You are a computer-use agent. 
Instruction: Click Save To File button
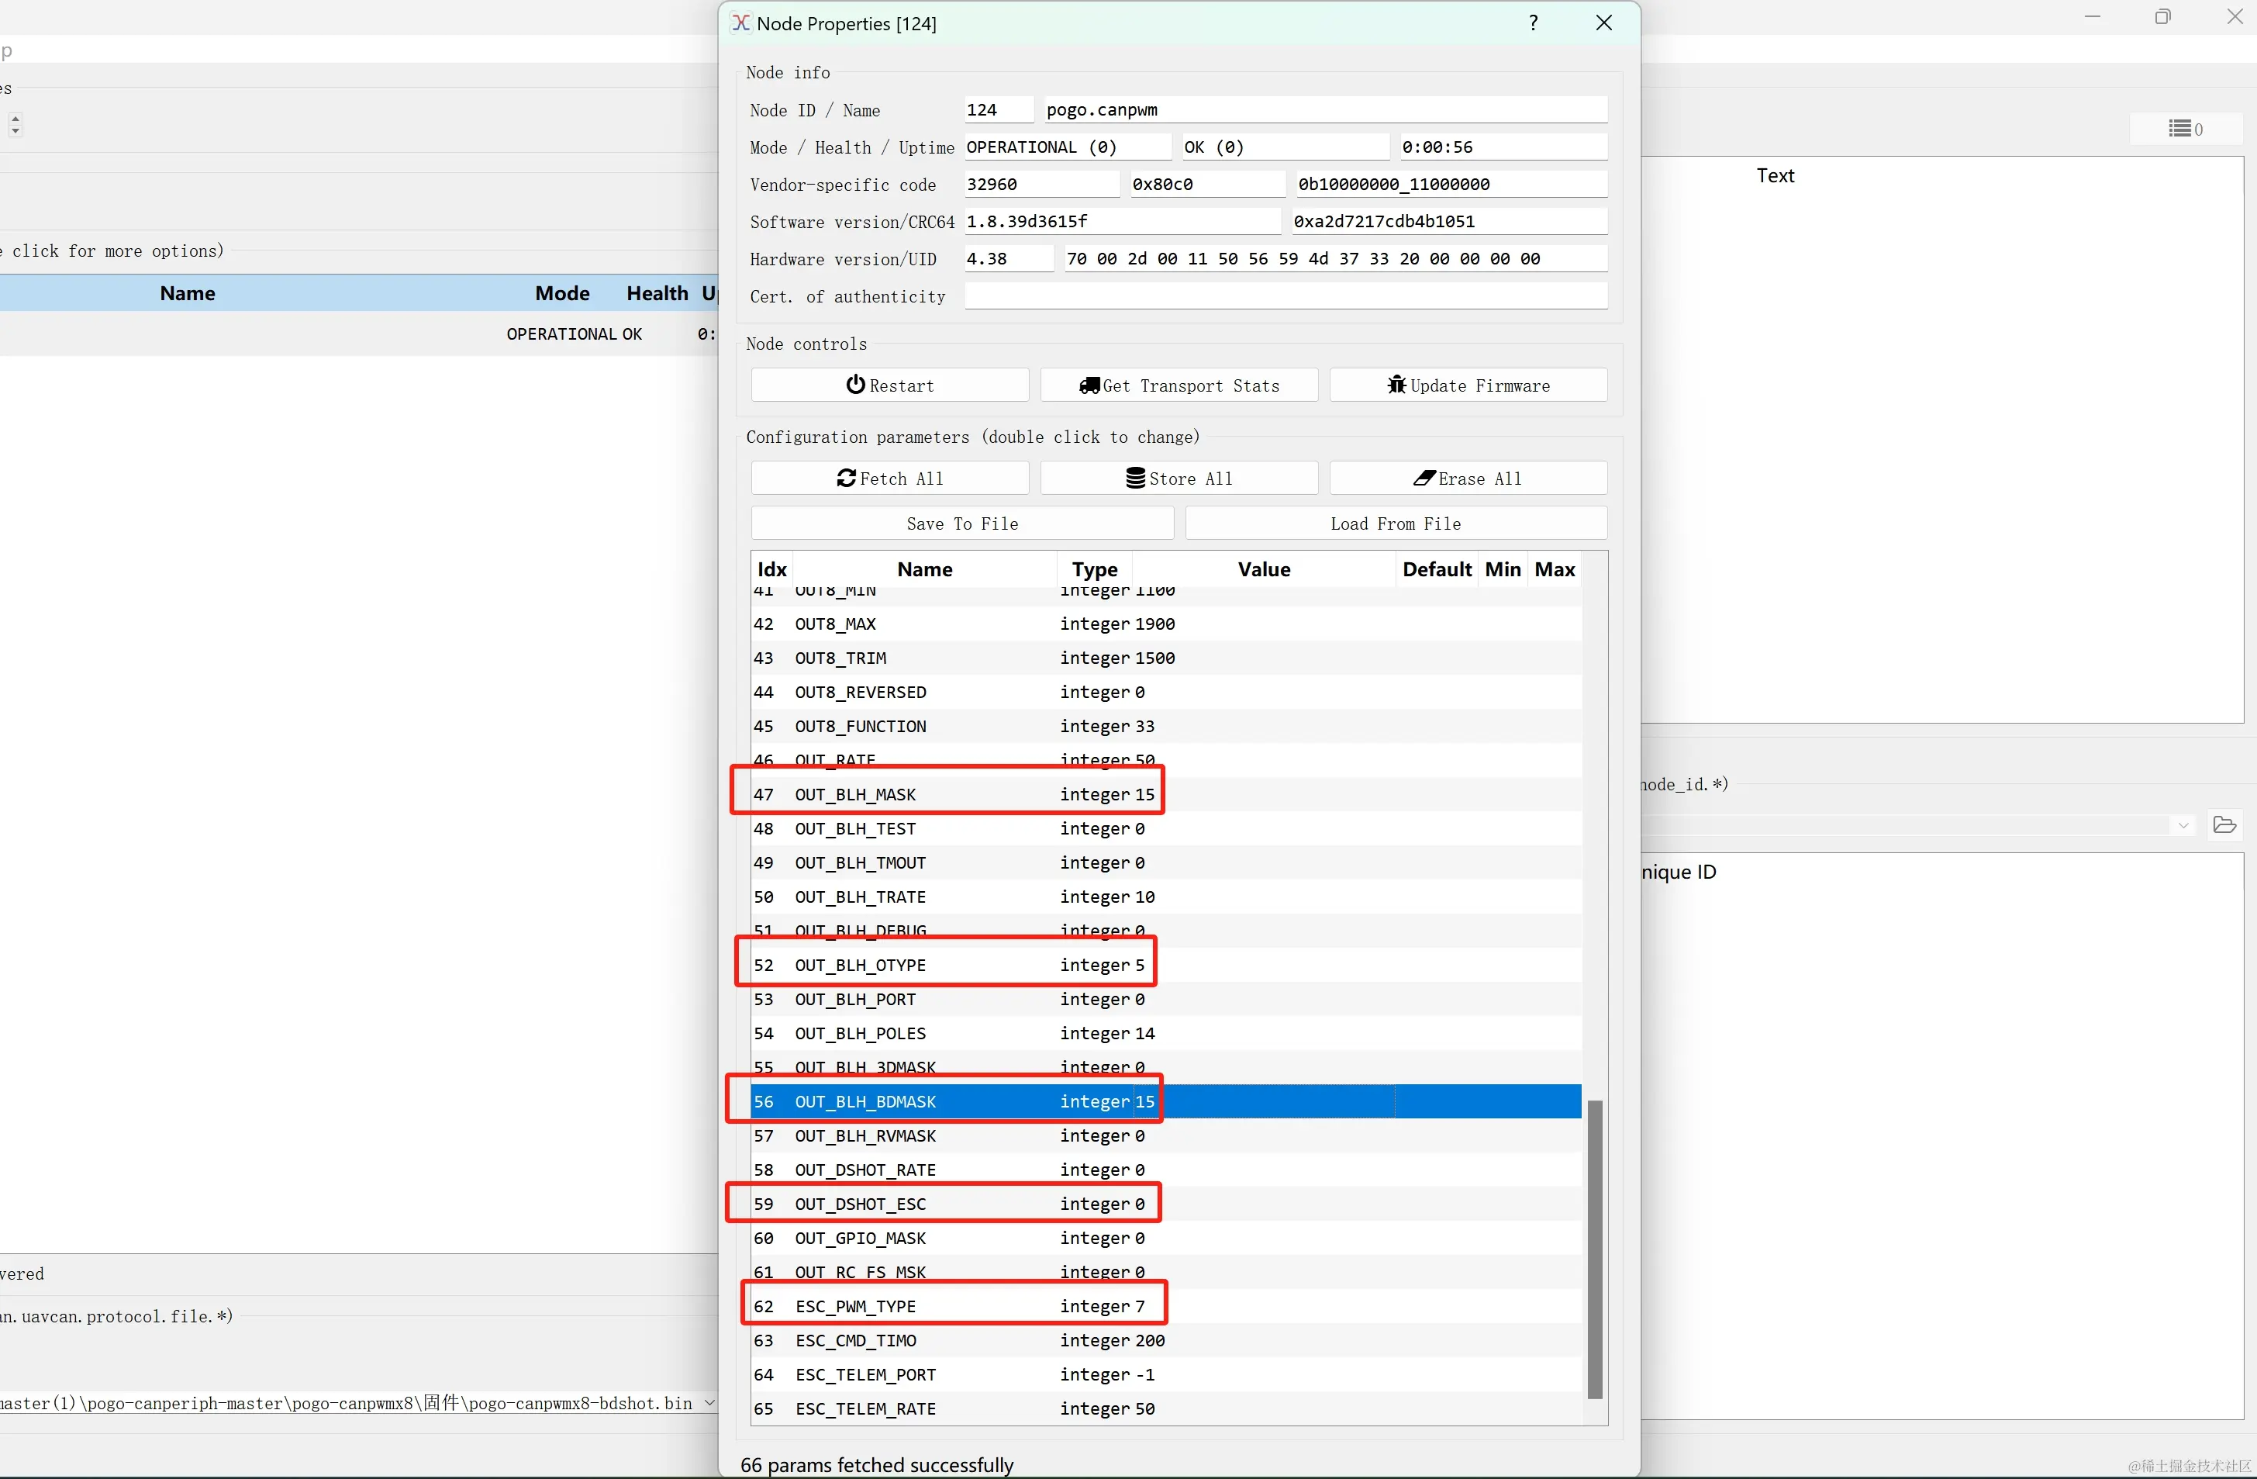click(x=961, y=524)
